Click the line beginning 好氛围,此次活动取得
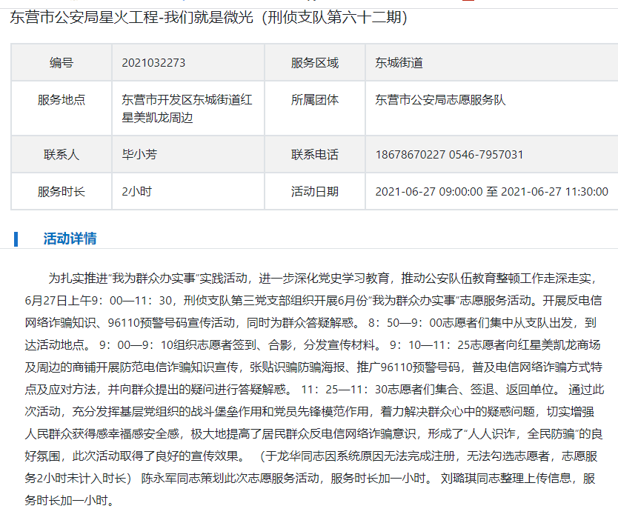 click(x=311, y=456)
